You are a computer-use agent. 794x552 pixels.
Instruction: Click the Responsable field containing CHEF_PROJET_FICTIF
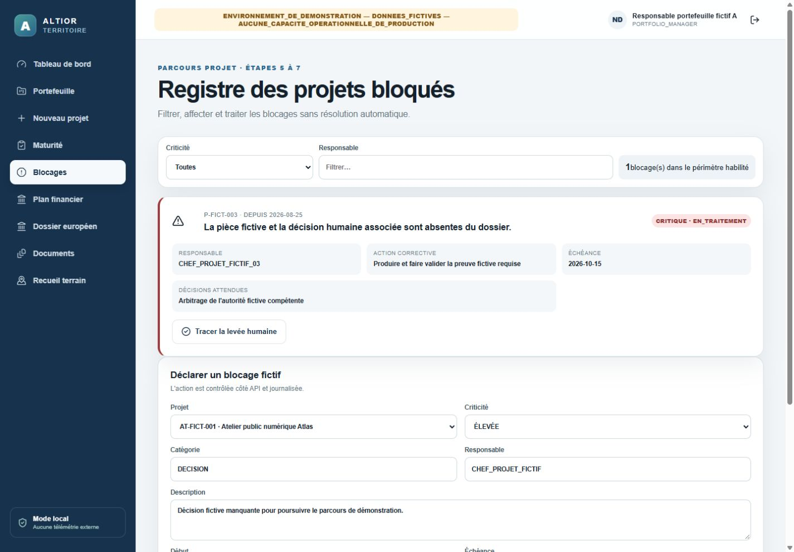(607, 469)
